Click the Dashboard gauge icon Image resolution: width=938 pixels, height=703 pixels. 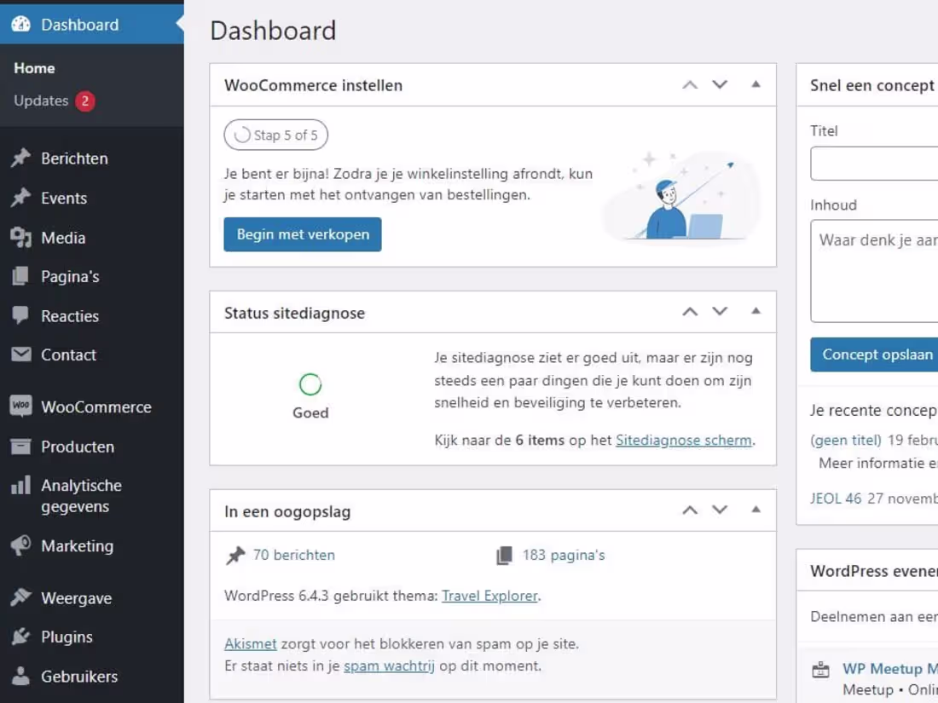21,25
